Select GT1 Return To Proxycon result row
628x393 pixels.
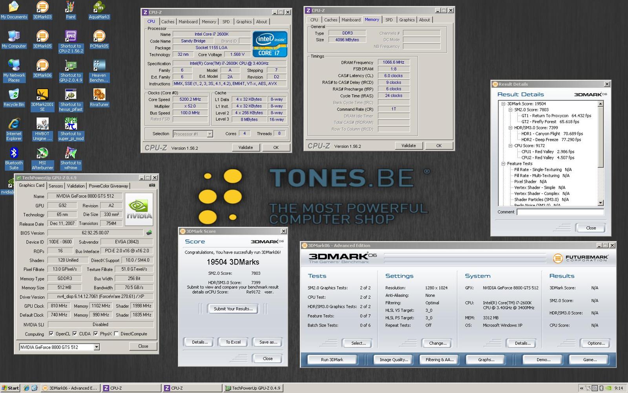[x=556, y=116]
